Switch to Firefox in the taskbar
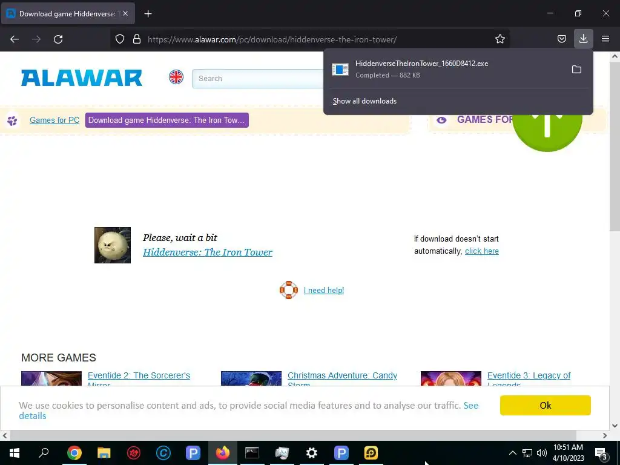Viewport: 620px width, 465px height. pos(223,453)
